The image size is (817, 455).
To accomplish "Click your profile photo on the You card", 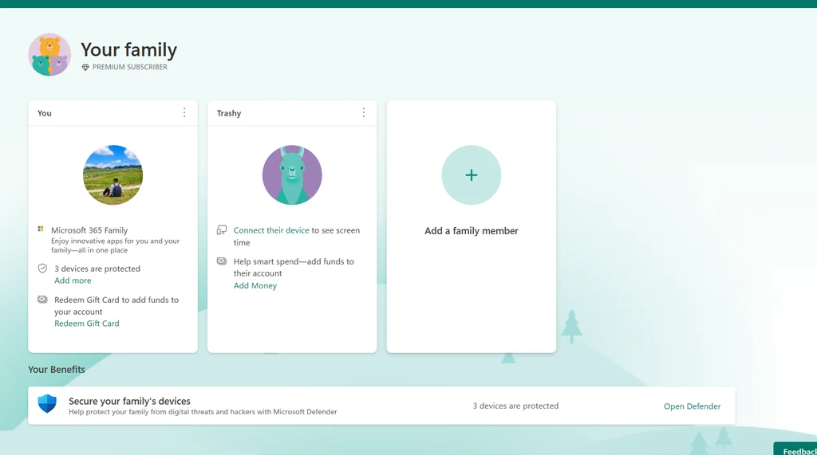I will point(113,175).
